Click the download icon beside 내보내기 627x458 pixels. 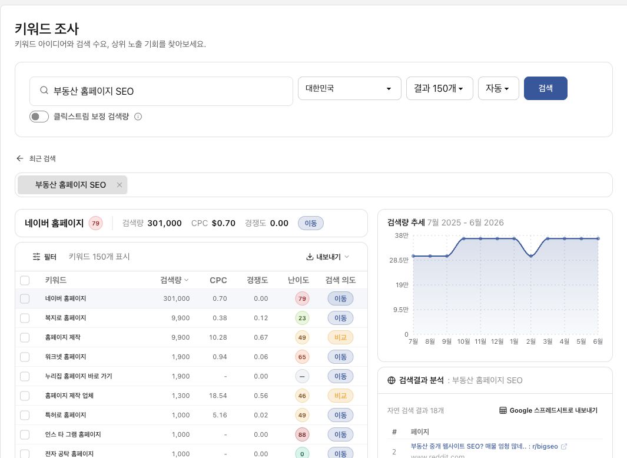(x=310, y=257)
